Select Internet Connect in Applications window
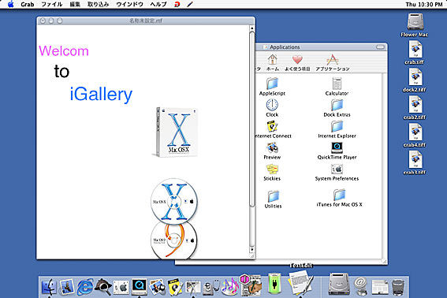The image size is (447, 298). tap(274, 129)
